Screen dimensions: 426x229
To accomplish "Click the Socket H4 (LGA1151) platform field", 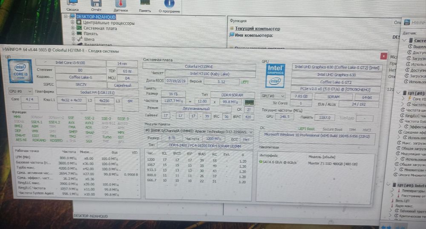I will click(97, 93).
